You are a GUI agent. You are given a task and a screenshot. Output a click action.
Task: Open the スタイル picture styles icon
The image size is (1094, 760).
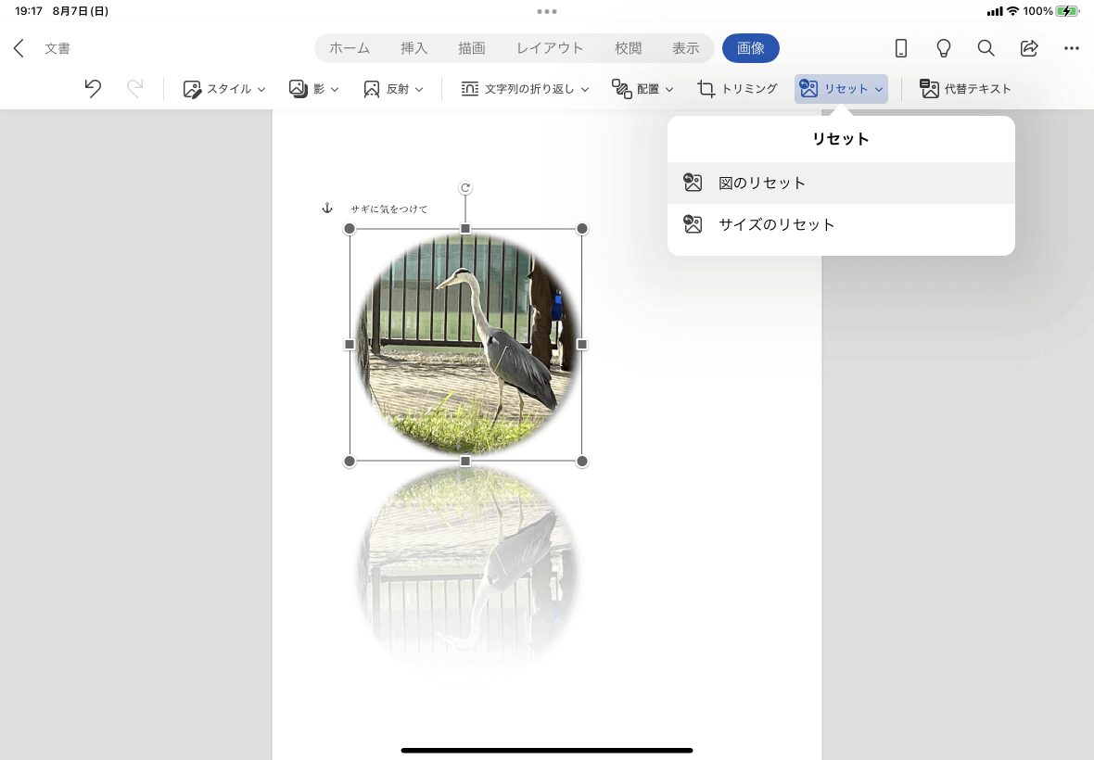tap(192, 89)
